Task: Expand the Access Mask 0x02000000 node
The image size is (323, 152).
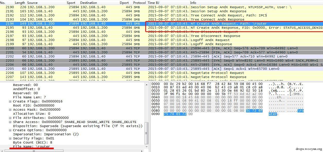Action: click(x=10, y=110)
